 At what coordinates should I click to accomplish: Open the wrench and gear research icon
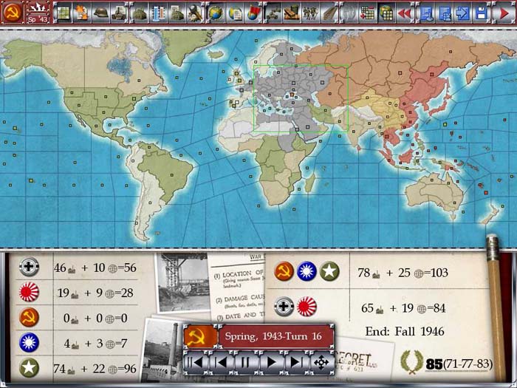click(x=196, y=13)
